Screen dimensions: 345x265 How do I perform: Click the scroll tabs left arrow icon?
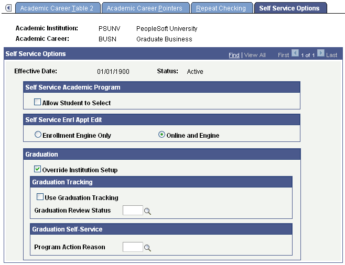tap(8, 8)
